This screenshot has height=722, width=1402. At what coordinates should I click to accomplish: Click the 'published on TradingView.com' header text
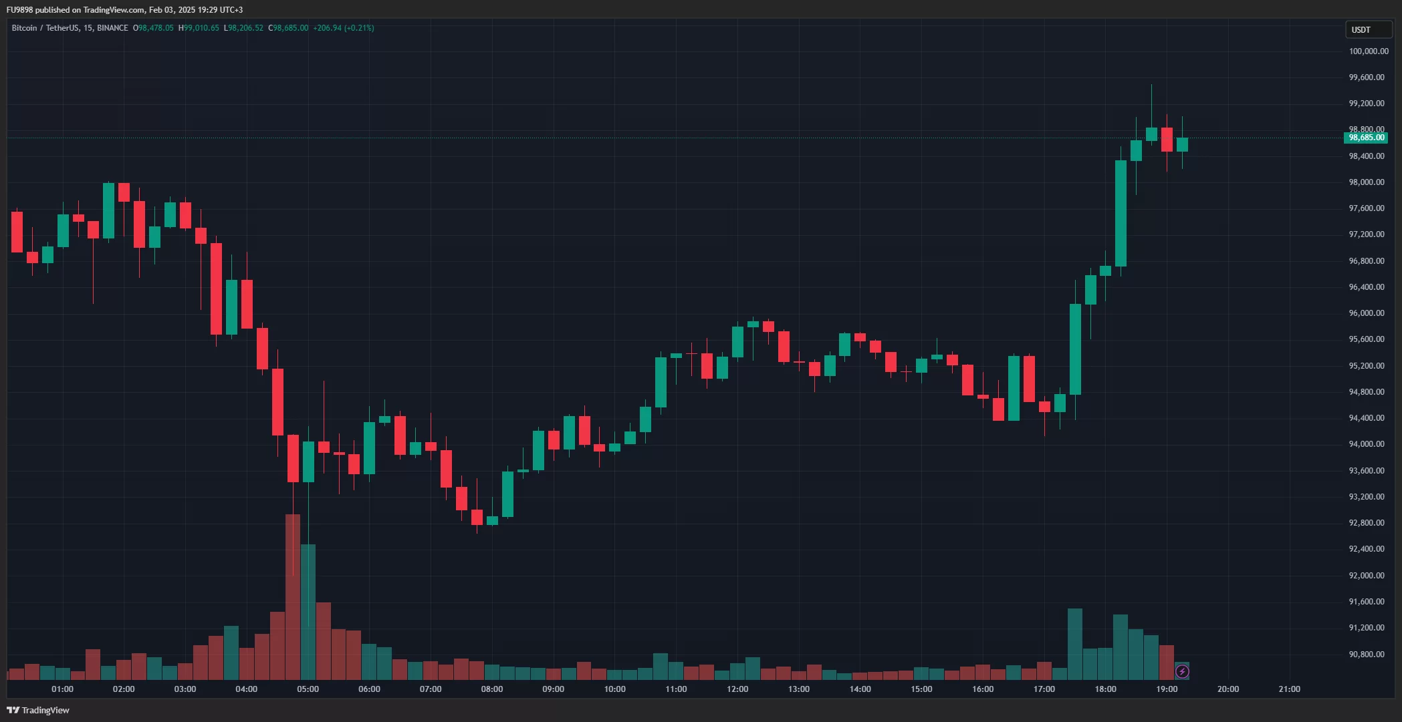pos(90,10)
